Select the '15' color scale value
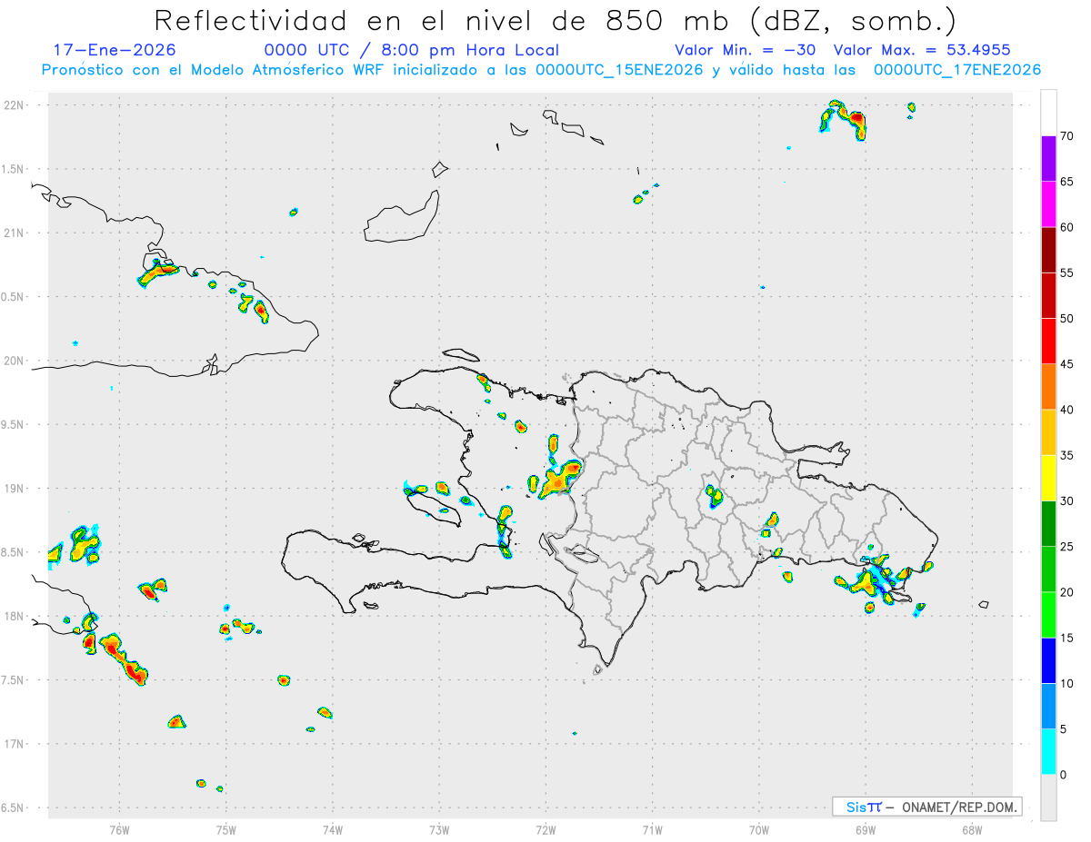This screenshot has width=1091, height=842. pos(1066,638)
